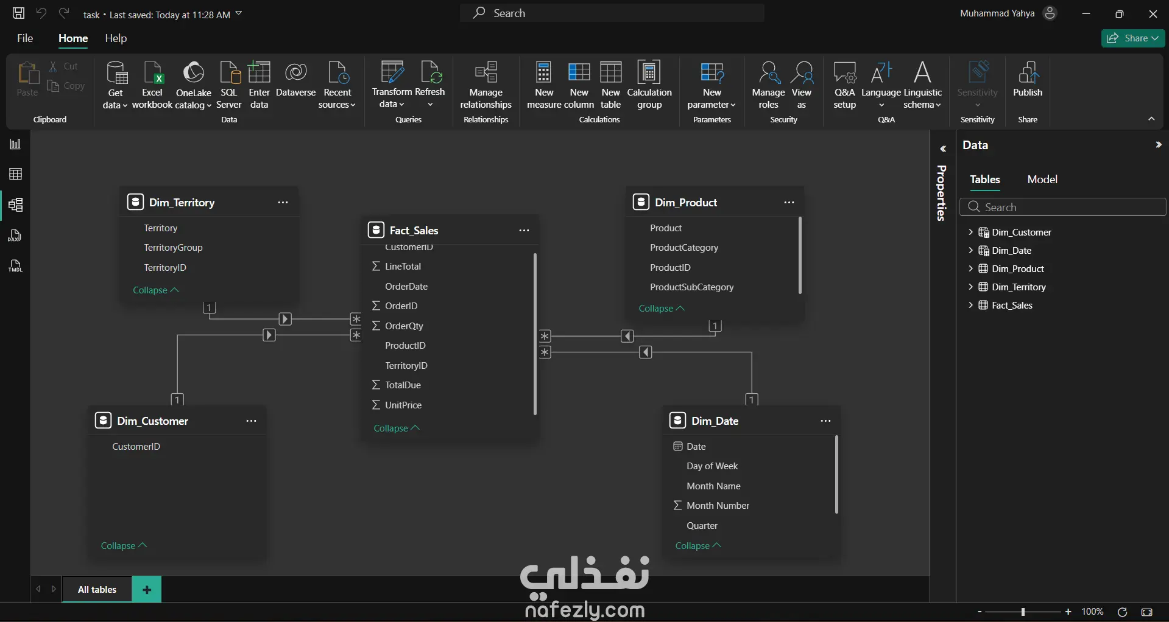Switch to Table view in sidebar
The width and height of the screenshot is (1169, 622).
[15, 174]
